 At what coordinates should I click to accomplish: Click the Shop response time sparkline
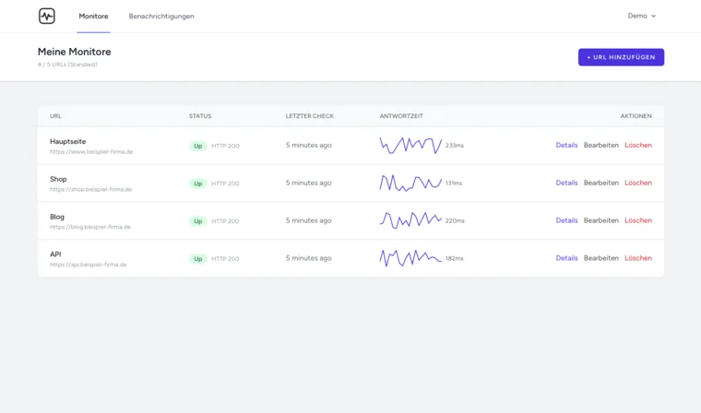point(410,183)
